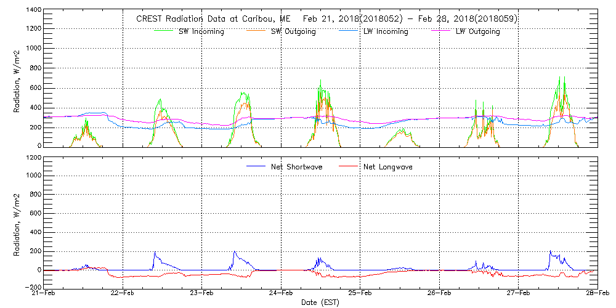Click the 800 tick on upper chart

34,68
